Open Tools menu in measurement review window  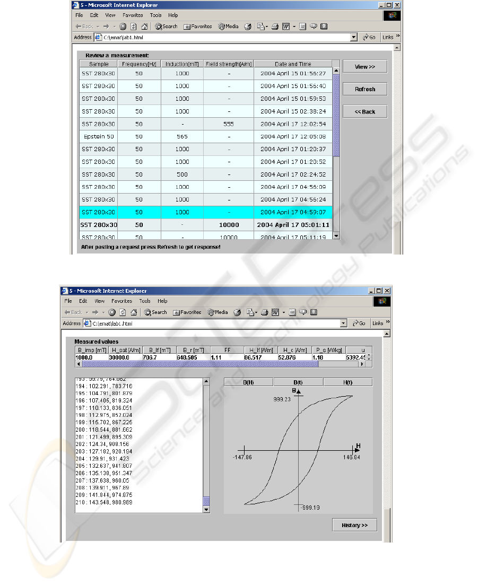click(x=156, y=15)
